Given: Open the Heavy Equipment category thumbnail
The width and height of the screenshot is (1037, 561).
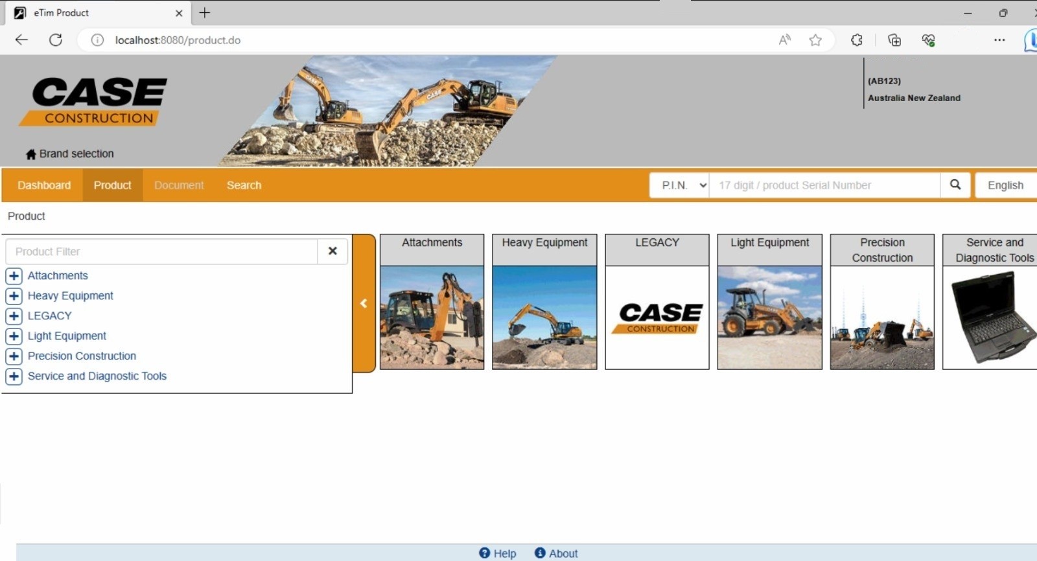Looking at the screenshot, I should coord(544,317).
